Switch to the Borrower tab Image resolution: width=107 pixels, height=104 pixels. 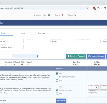(x=42, y=33)
